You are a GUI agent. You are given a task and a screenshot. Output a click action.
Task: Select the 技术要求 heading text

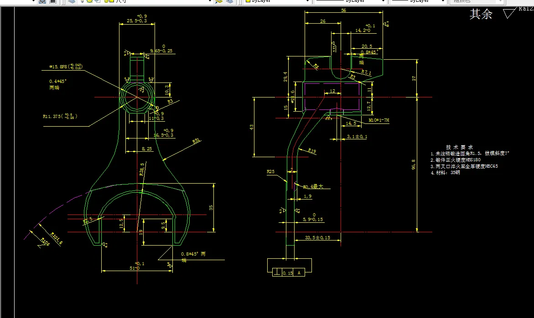[x=459, y=147]
